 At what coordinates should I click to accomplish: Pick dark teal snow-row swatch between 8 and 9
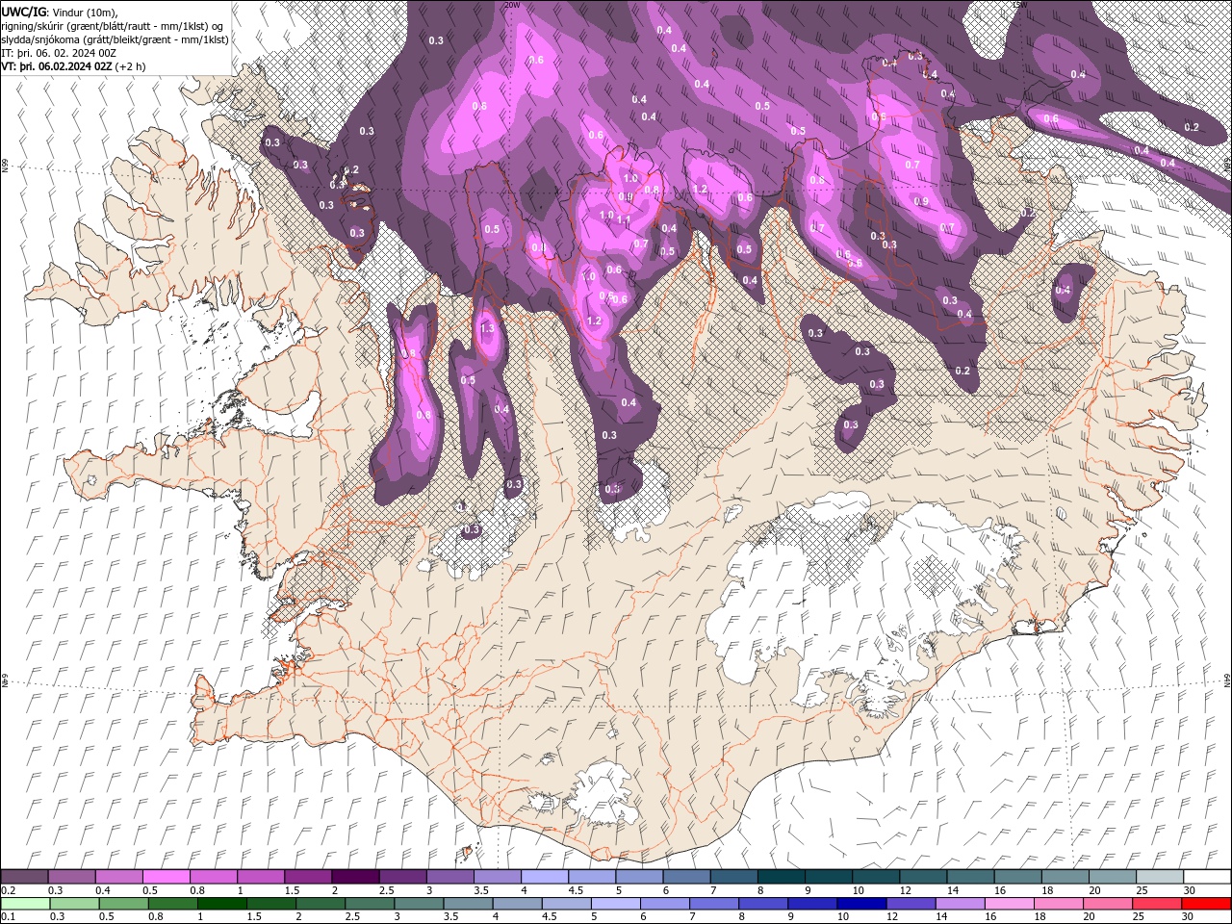781,876
